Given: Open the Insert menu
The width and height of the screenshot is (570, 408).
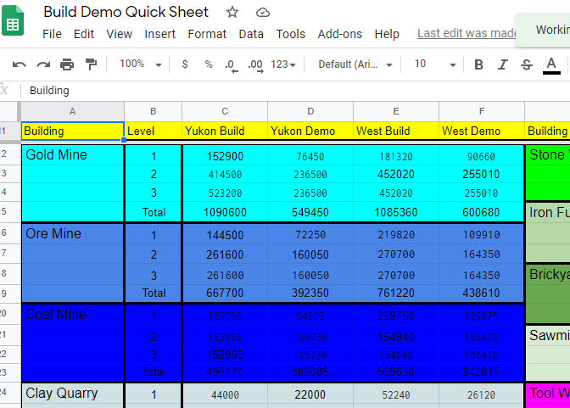Looking at the screenshot, I should point(159,34).
